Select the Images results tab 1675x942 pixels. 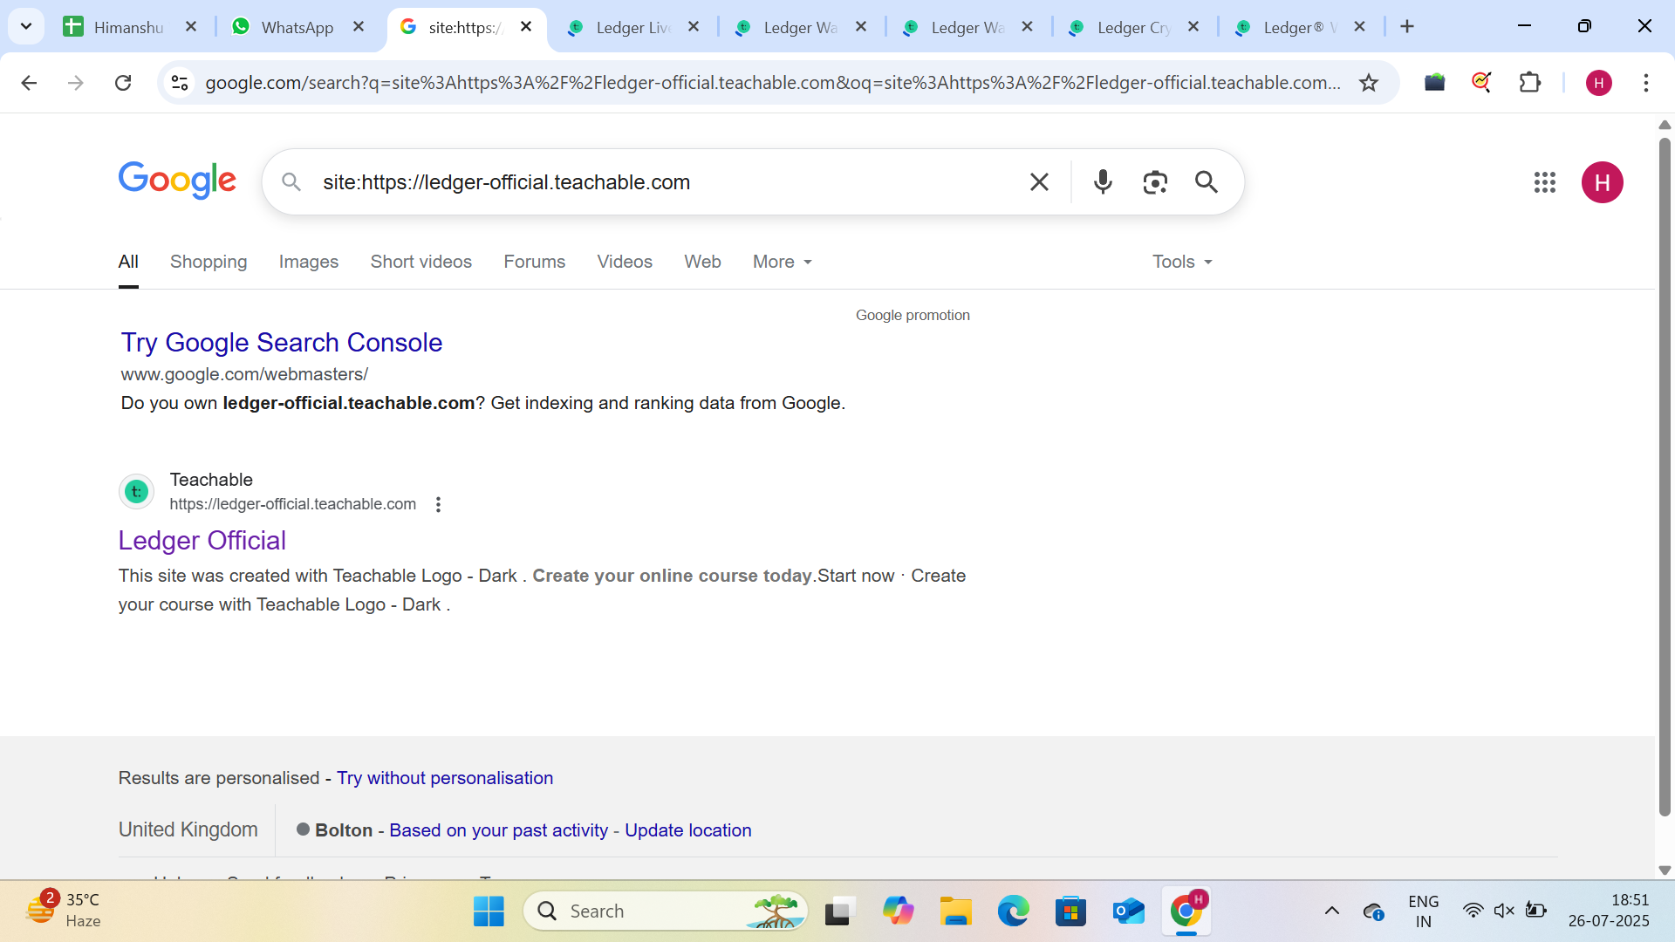point(309,262)
